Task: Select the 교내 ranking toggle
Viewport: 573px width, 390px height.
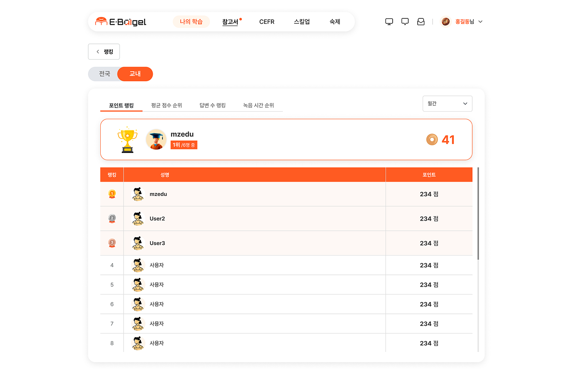Action: (135, 74)
